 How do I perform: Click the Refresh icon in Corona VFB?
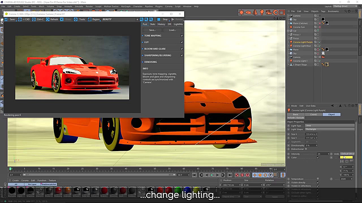[x=48, y=19]
